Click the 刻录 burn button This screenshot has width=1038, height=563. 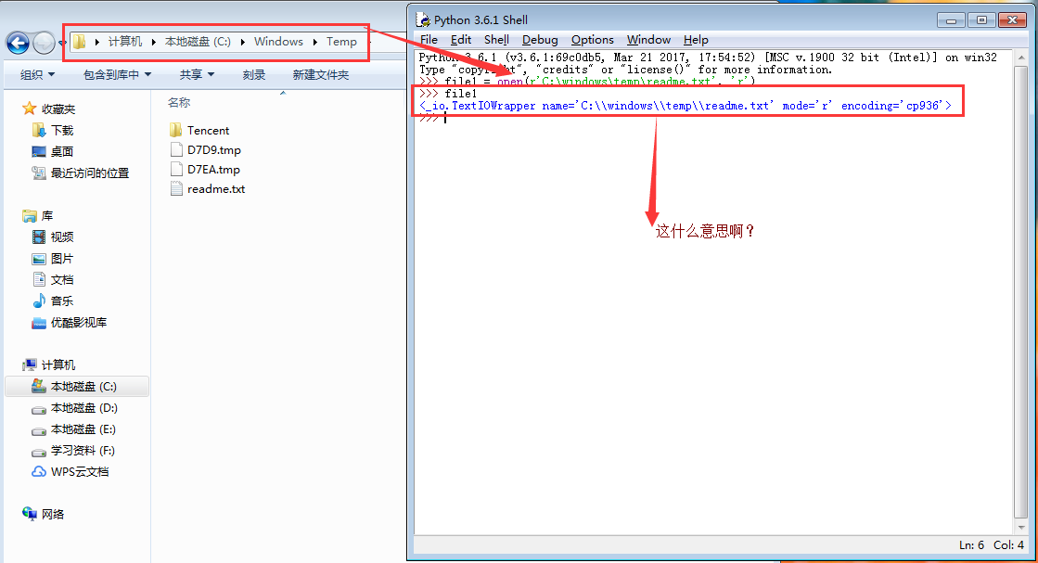point(253,75)
